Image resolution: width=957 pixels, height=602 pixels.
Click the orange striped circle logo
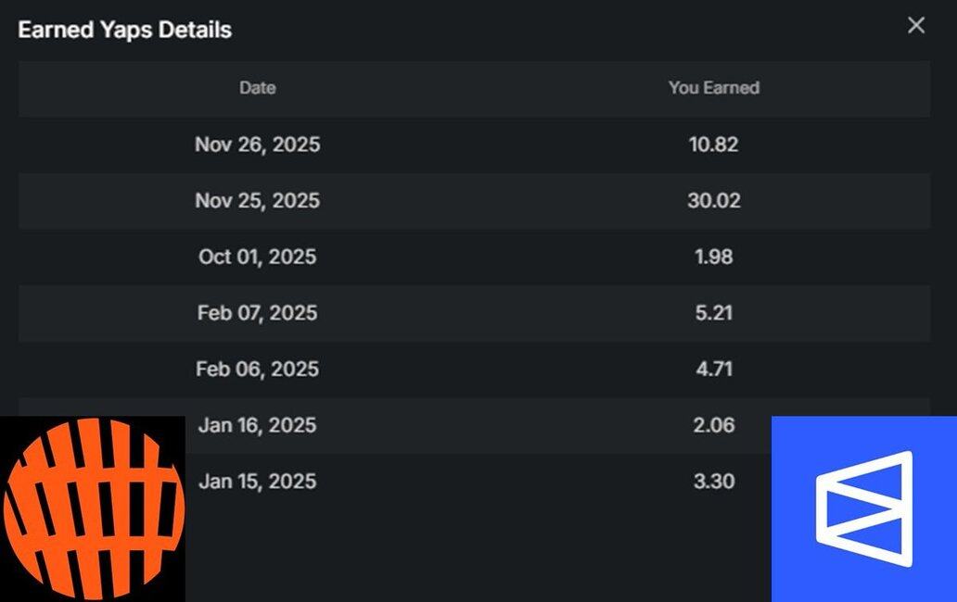click(93, 508)
